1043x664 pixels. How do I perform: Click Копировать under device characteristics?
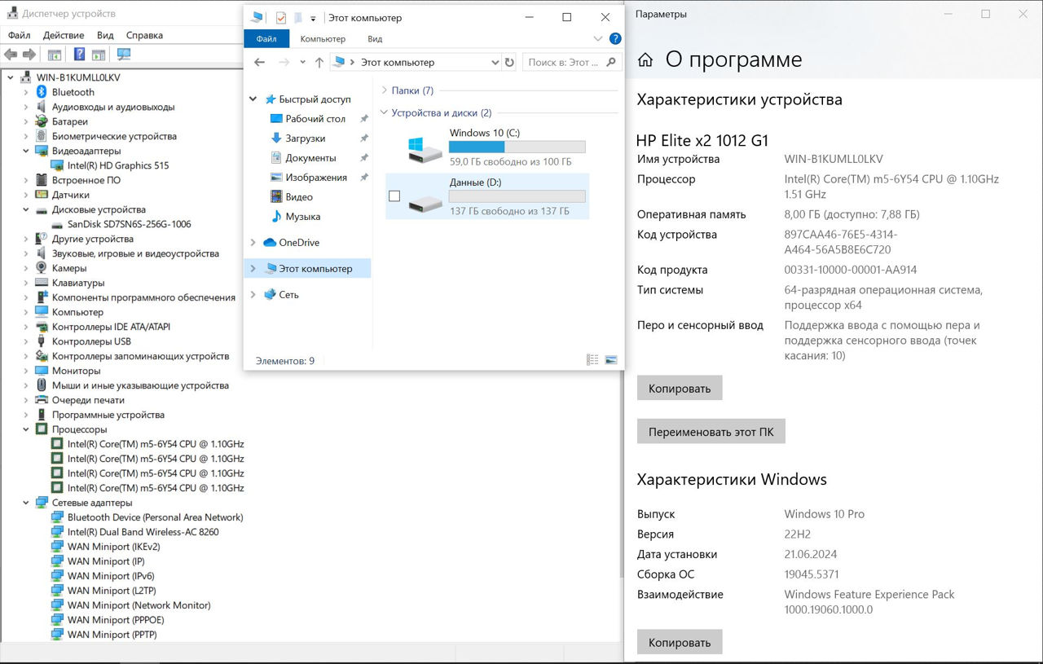tap(680, 389)
